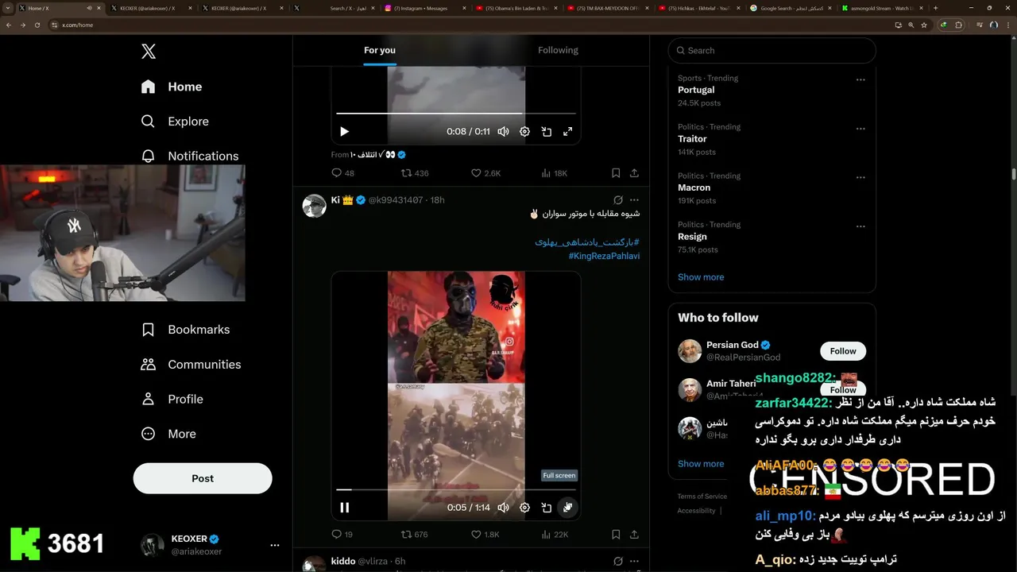1017x572 pixels.
Task: Open more options on Ki's post
Action: point(634,200)
